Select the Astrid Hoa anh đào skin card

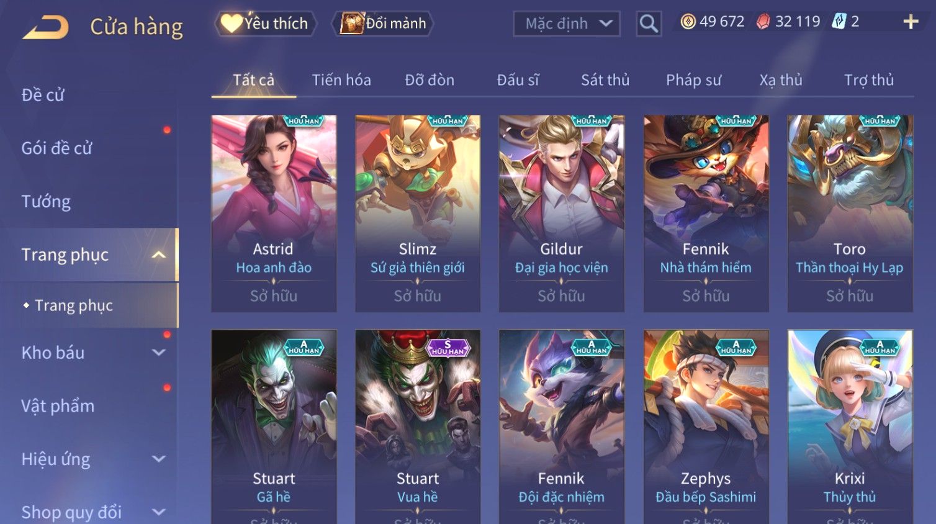tap(274, 213)
